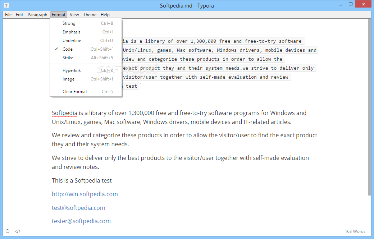The width and height of the screenshot is (374, 239).
Task: Maximize the Typora window
Action: [x=350, y=4]
